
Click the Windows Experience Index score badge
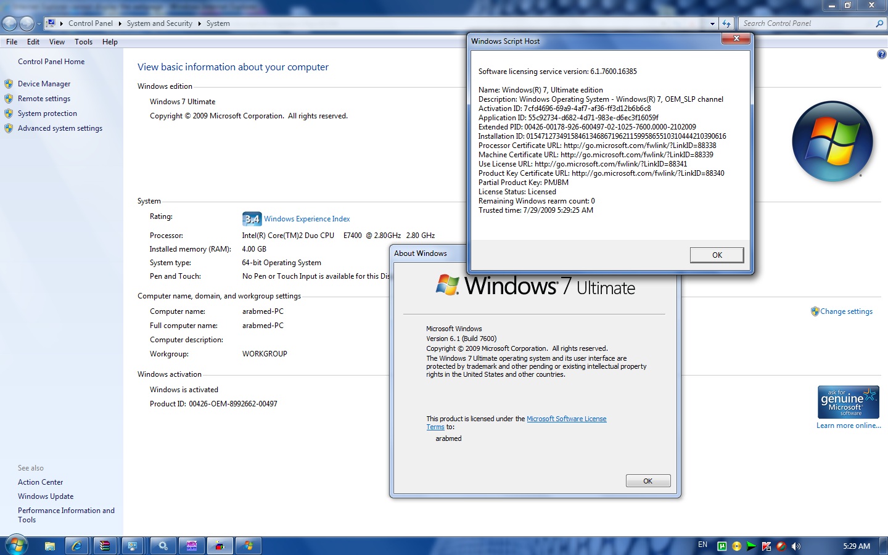point(250,219)
